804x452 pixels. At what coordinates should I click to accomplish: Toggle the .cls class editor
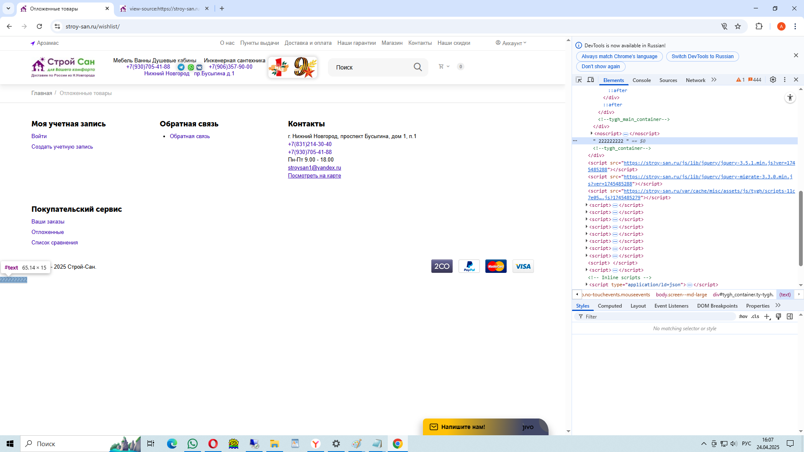click(x=755, y=317)
